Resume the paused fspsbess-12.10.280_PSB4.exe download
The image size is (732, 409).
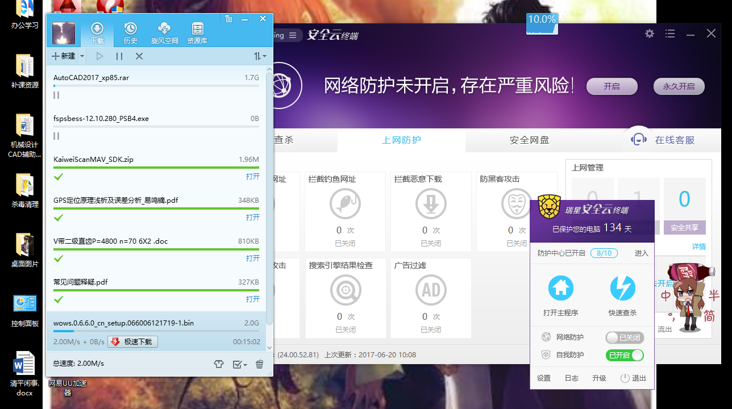56,136
